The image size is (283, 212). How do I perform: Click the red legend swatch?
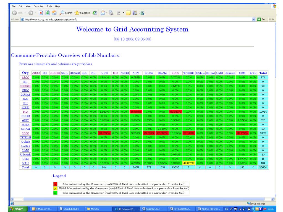[x=55, y=184]
